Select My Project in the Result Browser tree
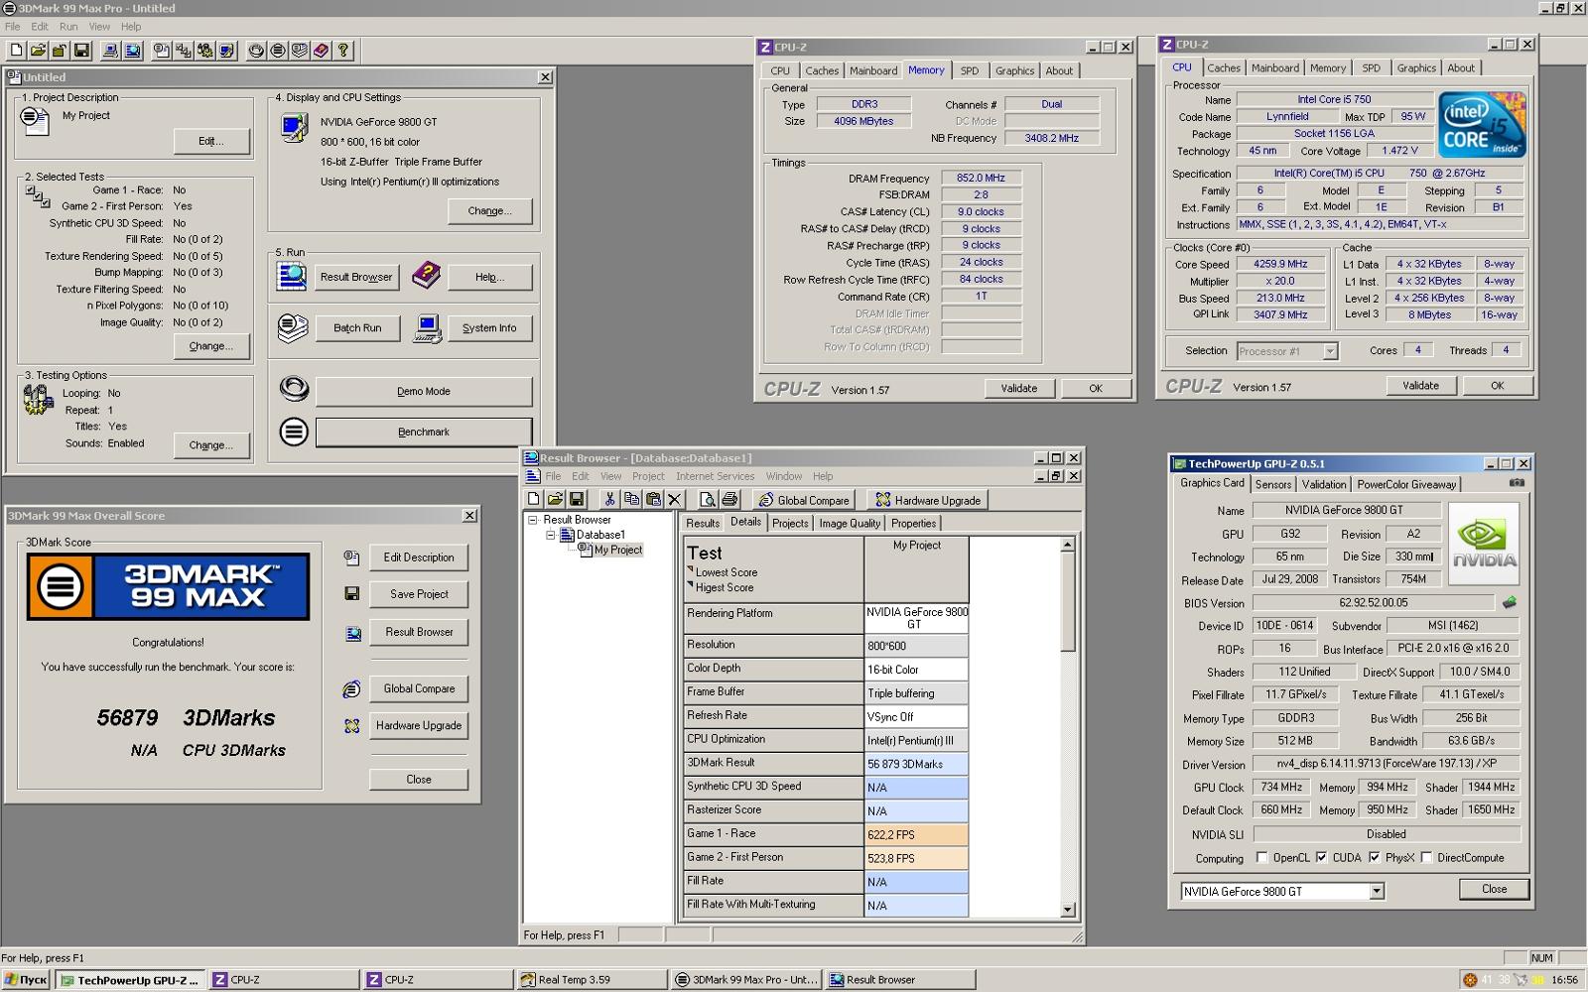The height and width of the screenshot is (992, 1588). [617, 550]
